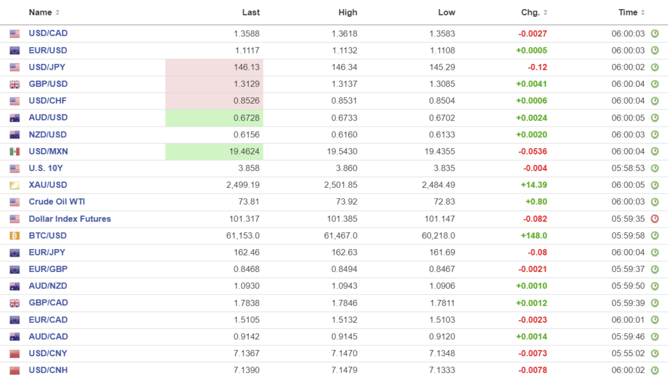
Task: Click the High column header
Action: [348, 12]
